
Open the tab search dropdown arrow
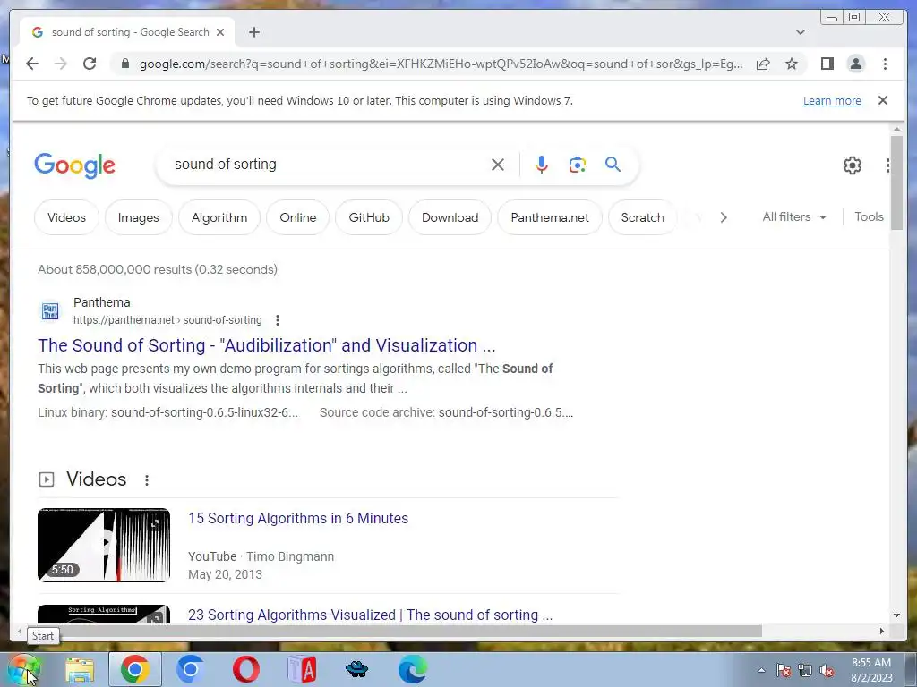point(801,32)
